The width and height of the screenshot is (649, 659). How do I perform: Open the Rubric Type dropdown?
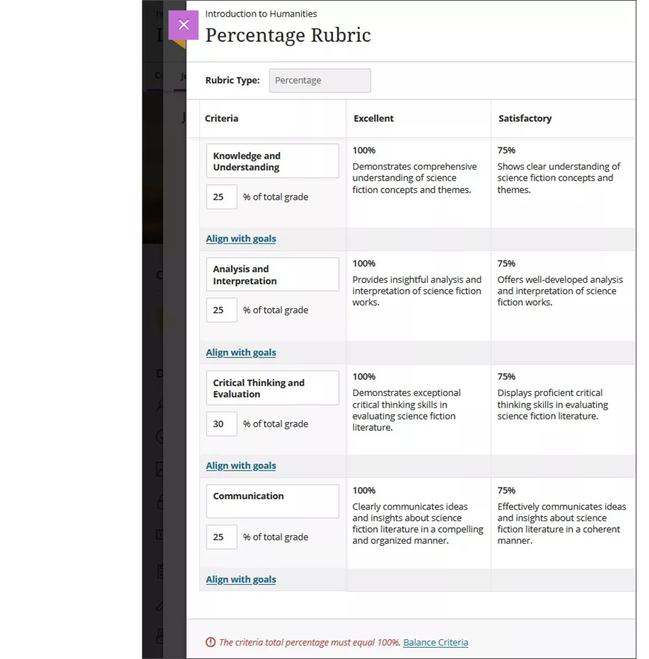(320, 80)
